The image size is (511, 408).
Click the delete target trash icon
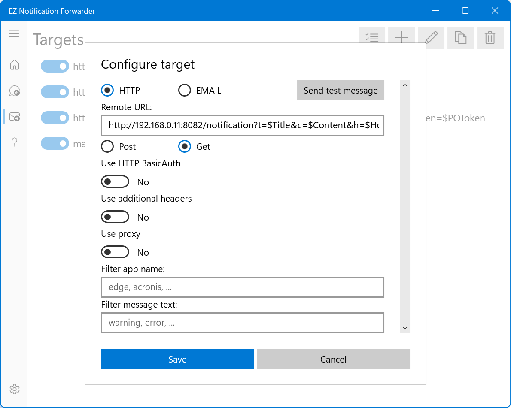tap(490, 38)
